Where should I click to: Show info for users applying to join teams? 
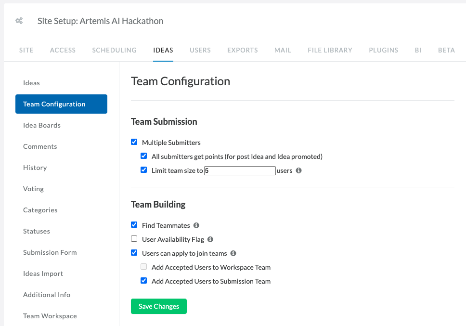point(233,253)
